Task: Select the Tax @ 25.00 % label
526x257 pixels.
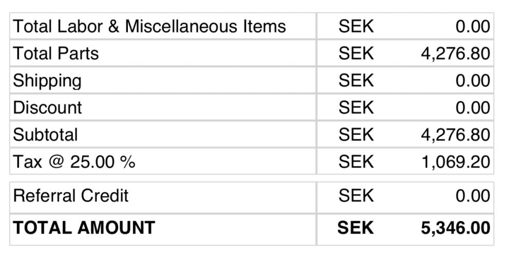Action: click(74, 162)
